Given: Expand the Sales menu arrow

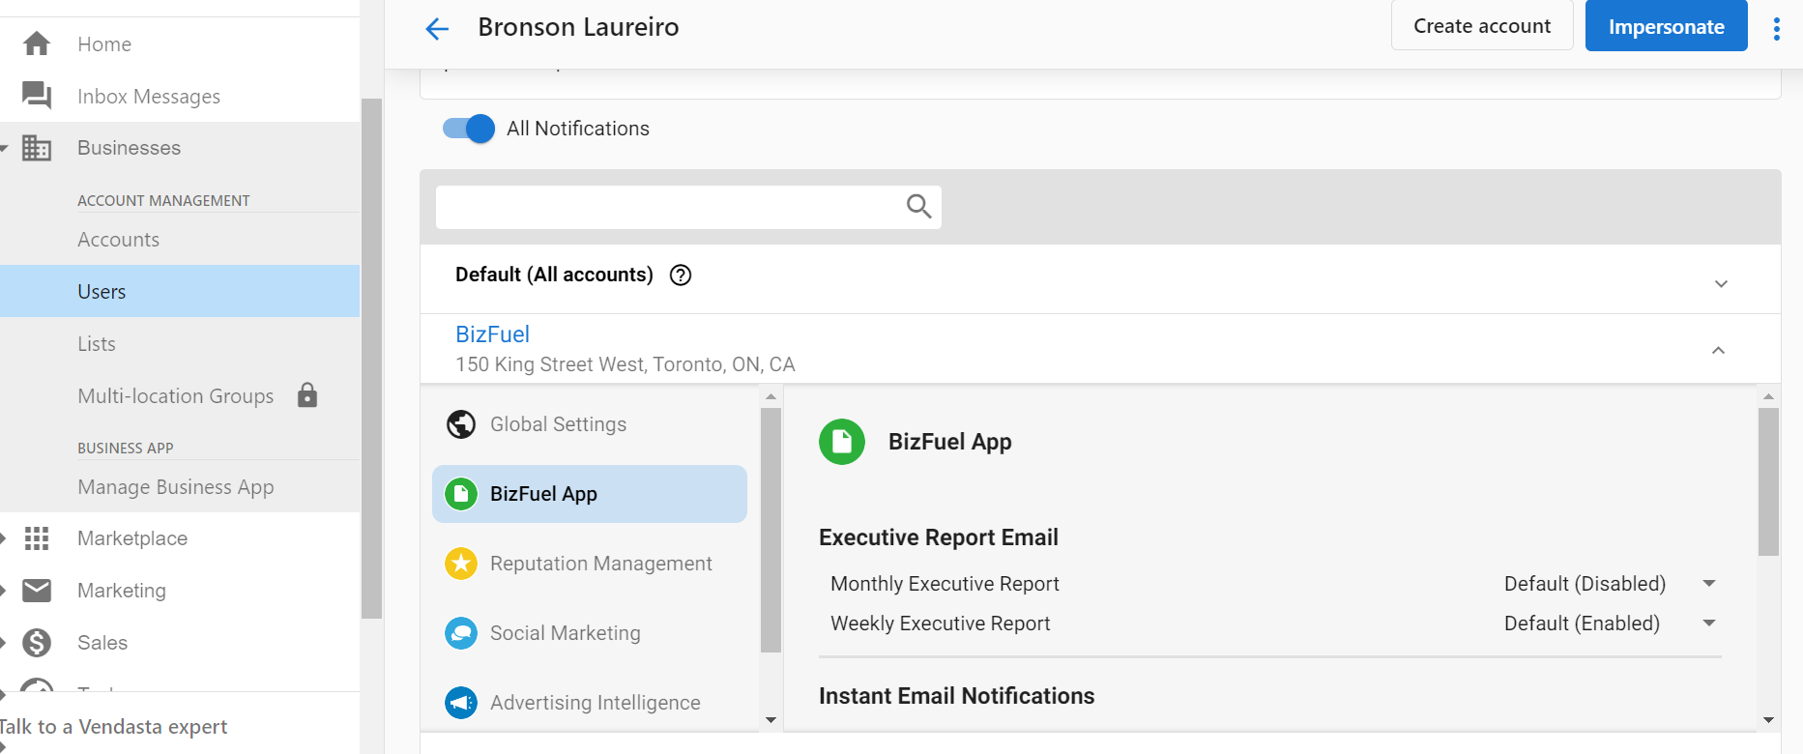Looking at the screenshot, I should pyautogui.click(x=4, y=642).
